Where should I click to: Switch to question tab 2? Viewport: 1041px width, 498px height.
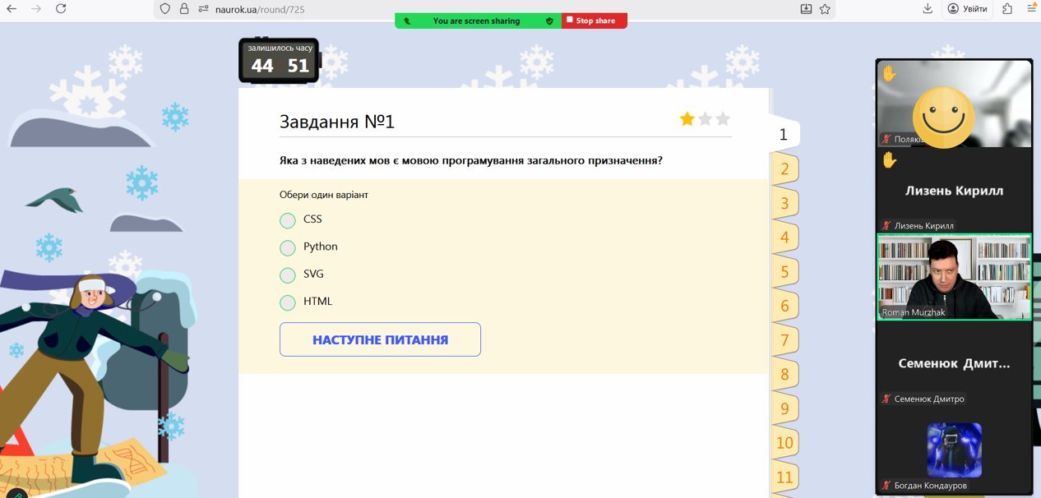click(784, 168)
